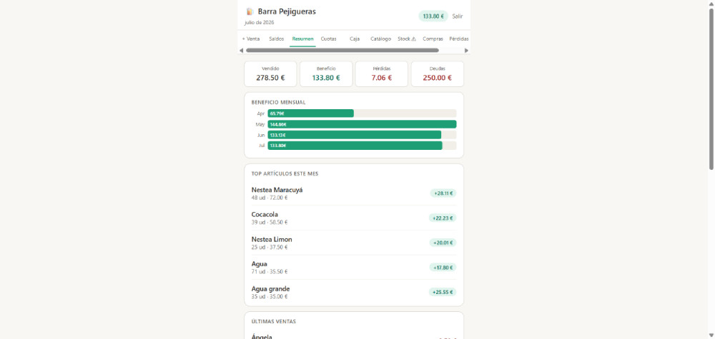Switch to the Saldos tab

276,39
